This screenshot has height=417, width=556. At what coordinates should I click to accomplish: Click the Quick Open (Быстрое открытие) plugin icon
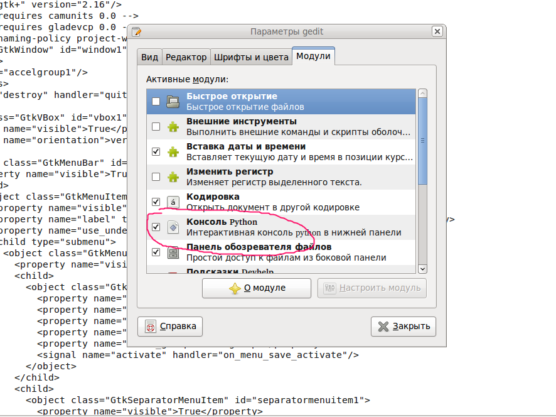click(173, 102)
